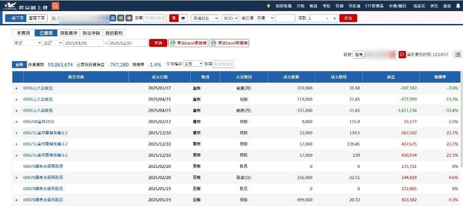Open the list view settings icon
This screenshot has width=463, height=206.
pyautogui.click(x=458, y=55)
